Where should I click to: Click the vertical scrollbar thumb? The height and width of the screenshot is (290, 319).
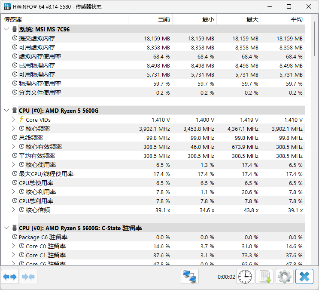[x=315, y=38]
